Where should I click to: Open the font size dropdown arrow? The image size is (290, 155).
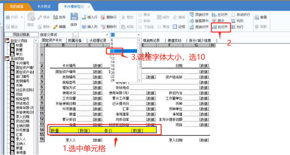point(138,35)
